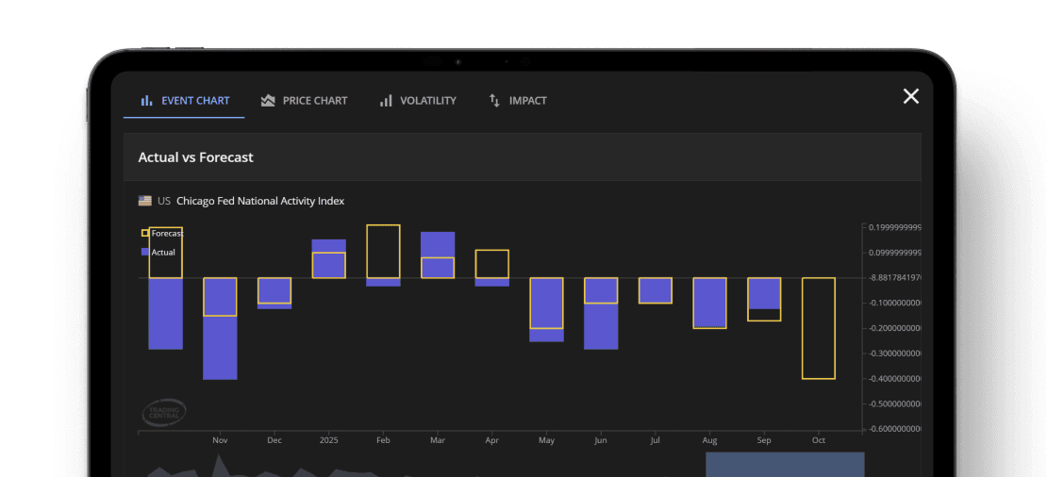Select the June actual bar
Screen dimensions: 1047x477
coord(601,326)
